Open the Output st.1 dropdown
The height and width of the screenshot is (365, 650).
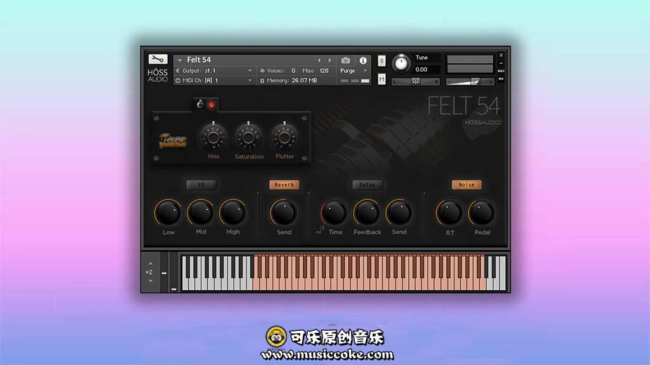point(250,71)
